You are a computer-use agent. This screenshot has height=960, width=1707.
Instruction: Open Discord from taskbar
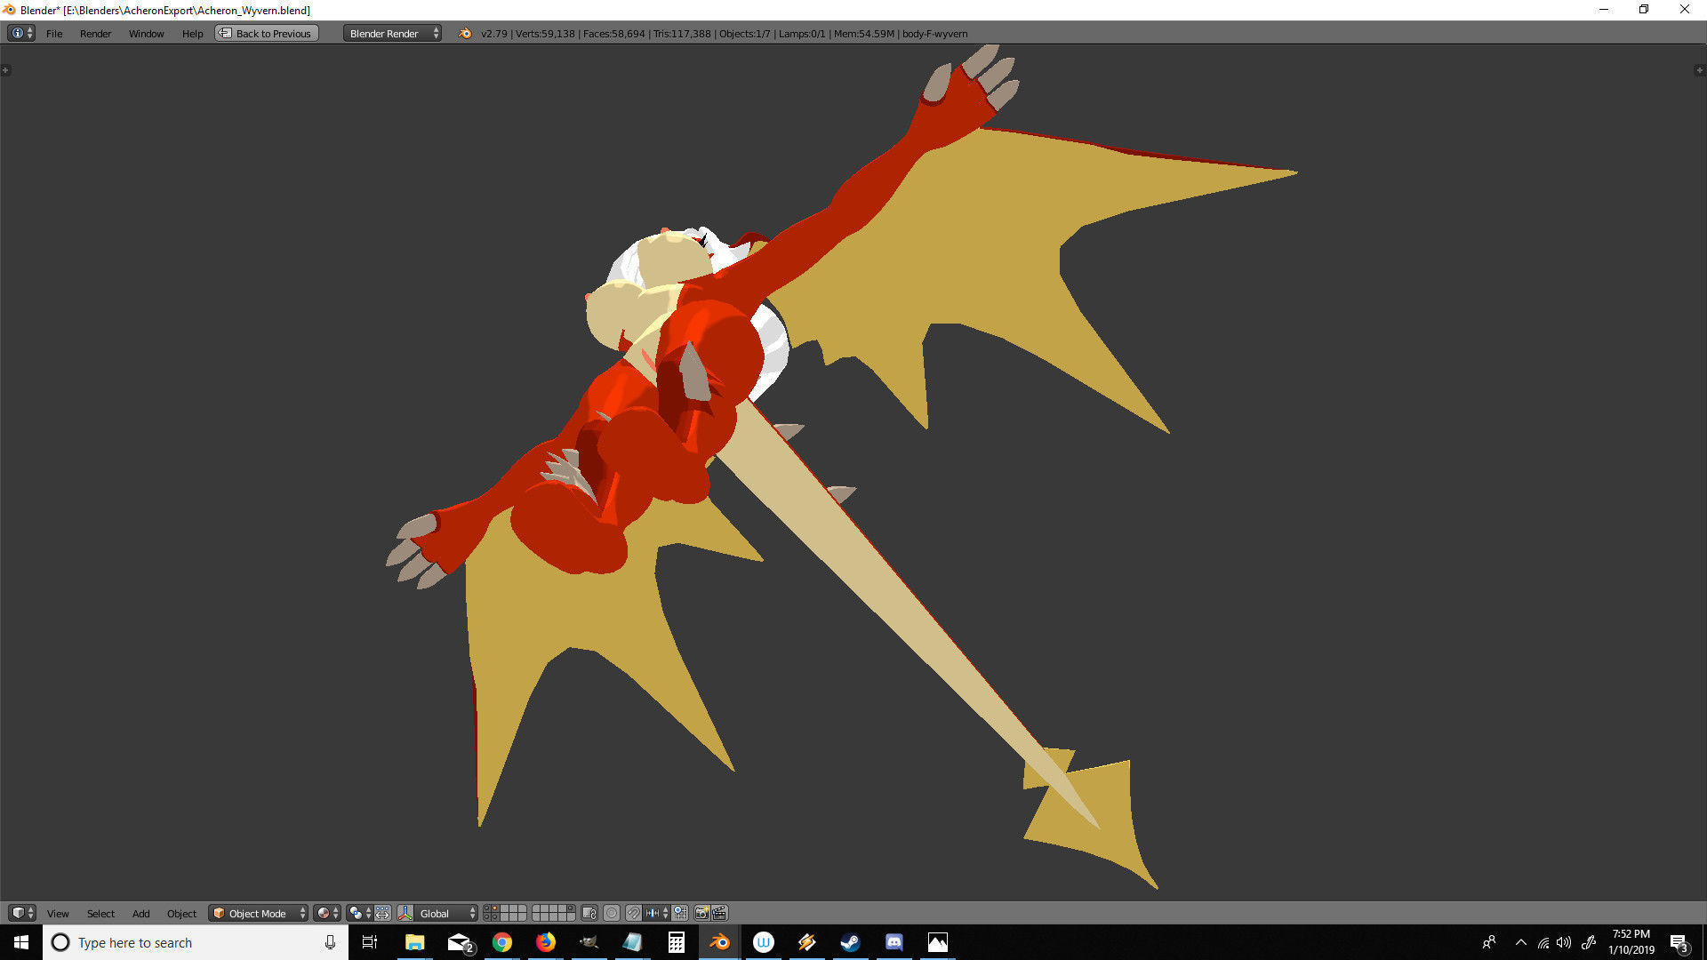pos(894,942)
